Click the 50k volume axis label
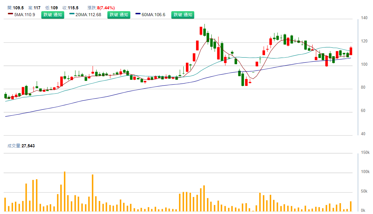 (364, 191)
